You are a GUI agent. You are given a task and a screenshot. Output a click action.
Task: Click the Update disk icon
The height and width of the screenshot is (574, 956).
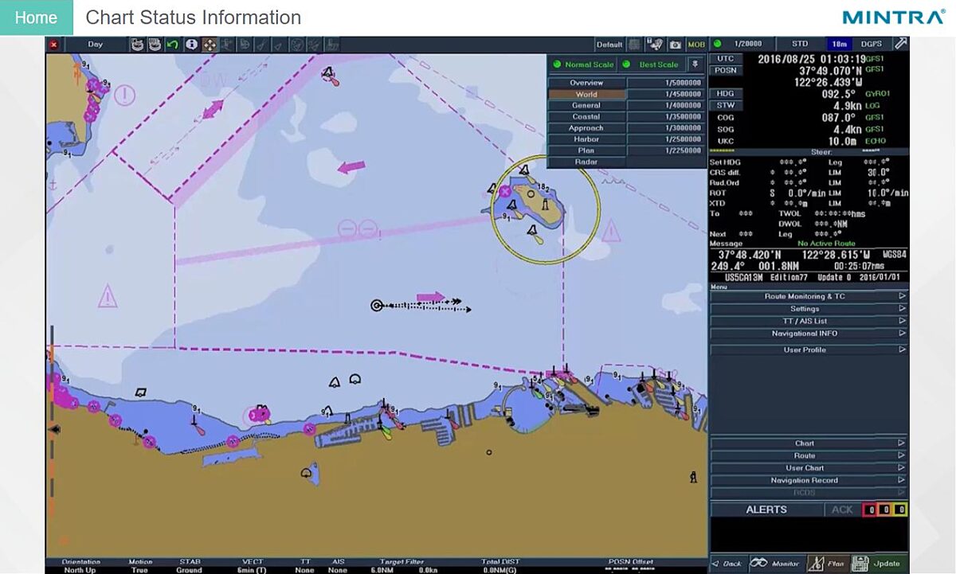[x=860, y=563]
